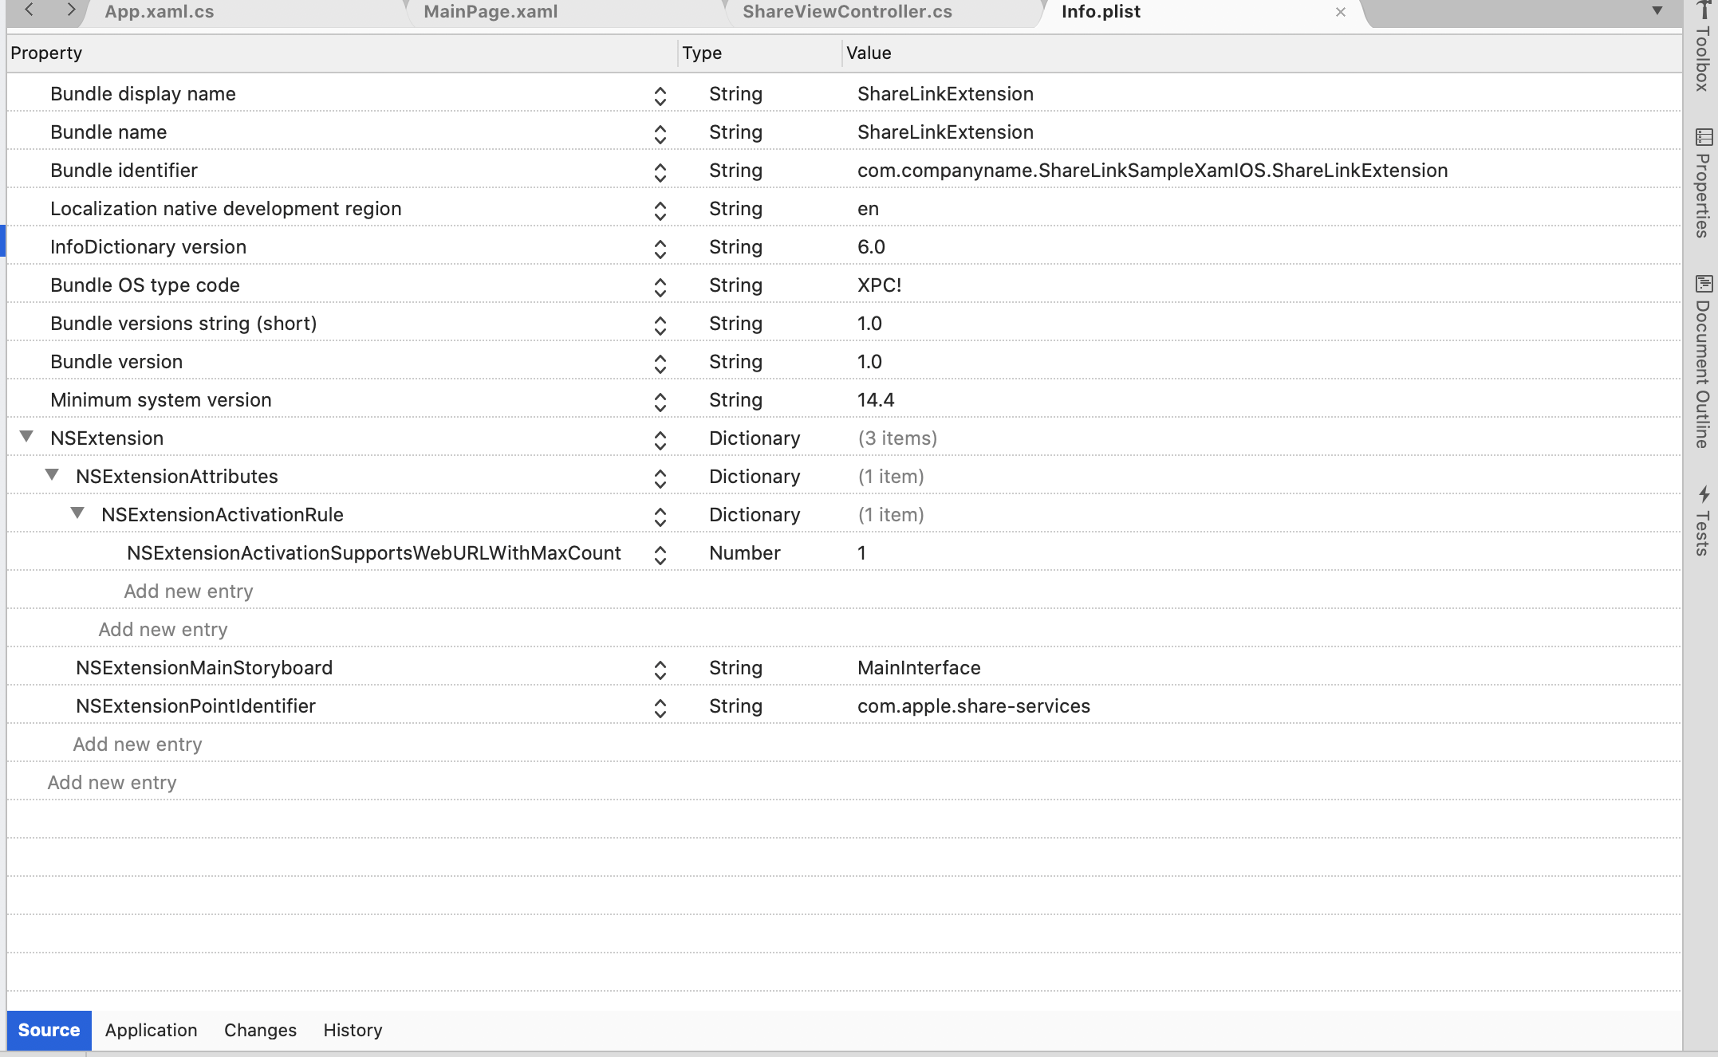
Task: Close the Info.plist tab
Action: [x=1341, y=12]
